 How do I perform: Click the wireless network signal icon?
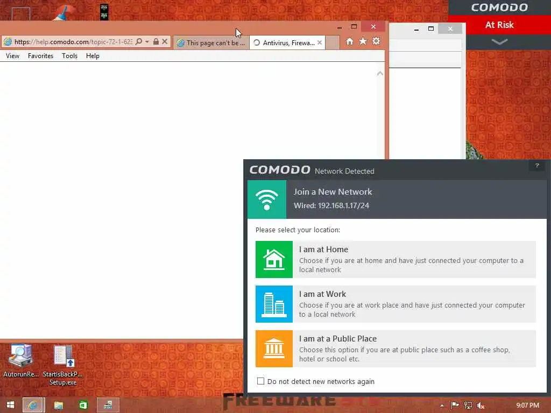point(267,200)
